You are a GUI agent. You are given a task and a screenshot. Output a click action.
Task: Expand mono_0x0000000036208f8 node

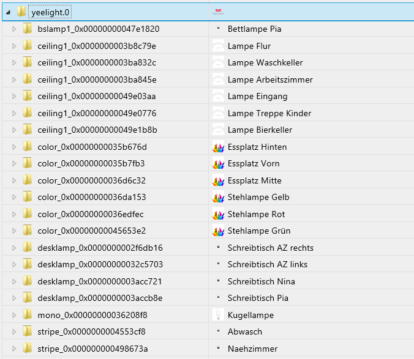click(14, 315)
